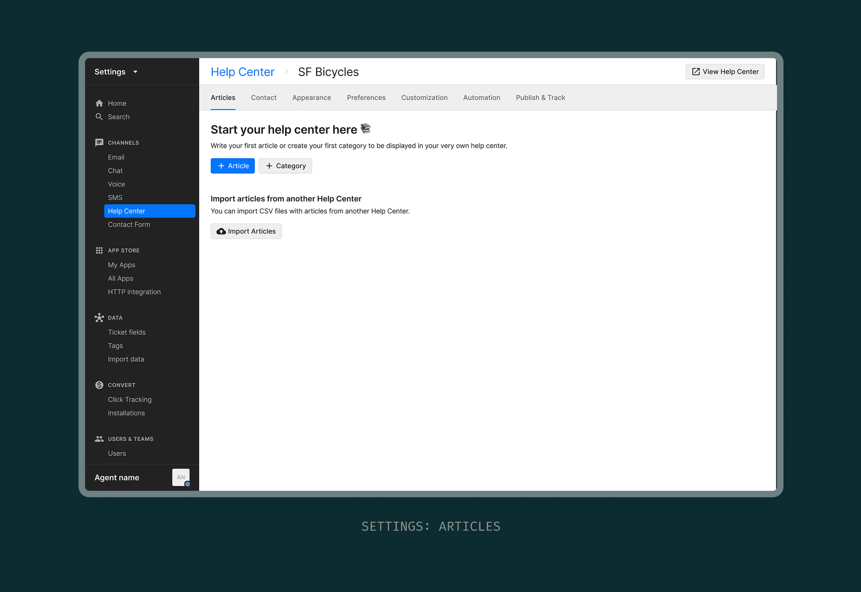The image size is (861, 592).
Task: Click the Agent name avatar
Action: 181,477
